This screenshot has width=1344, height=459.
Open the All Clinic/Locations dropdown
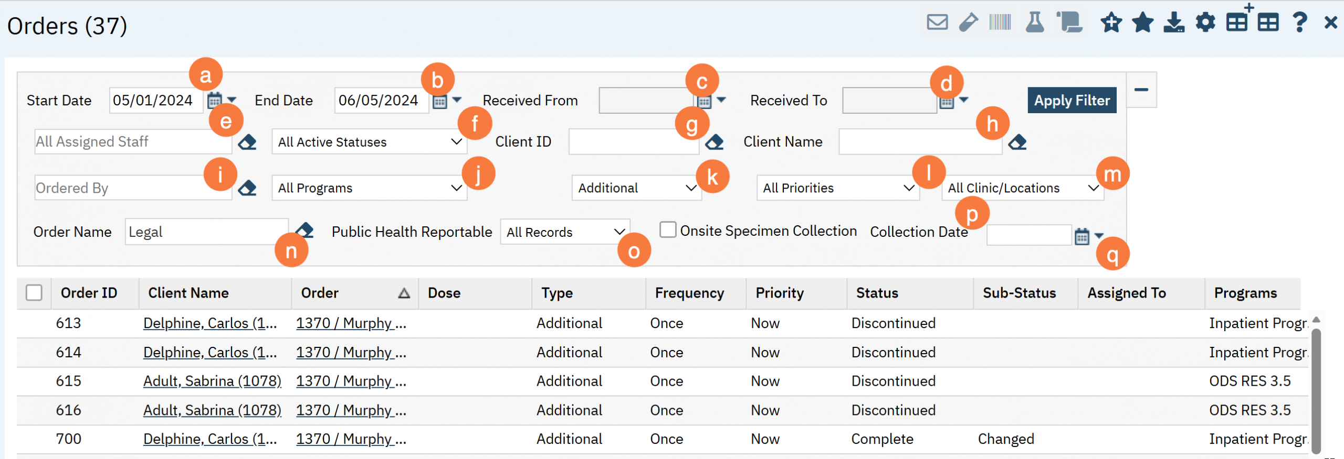coord(1022,188)
